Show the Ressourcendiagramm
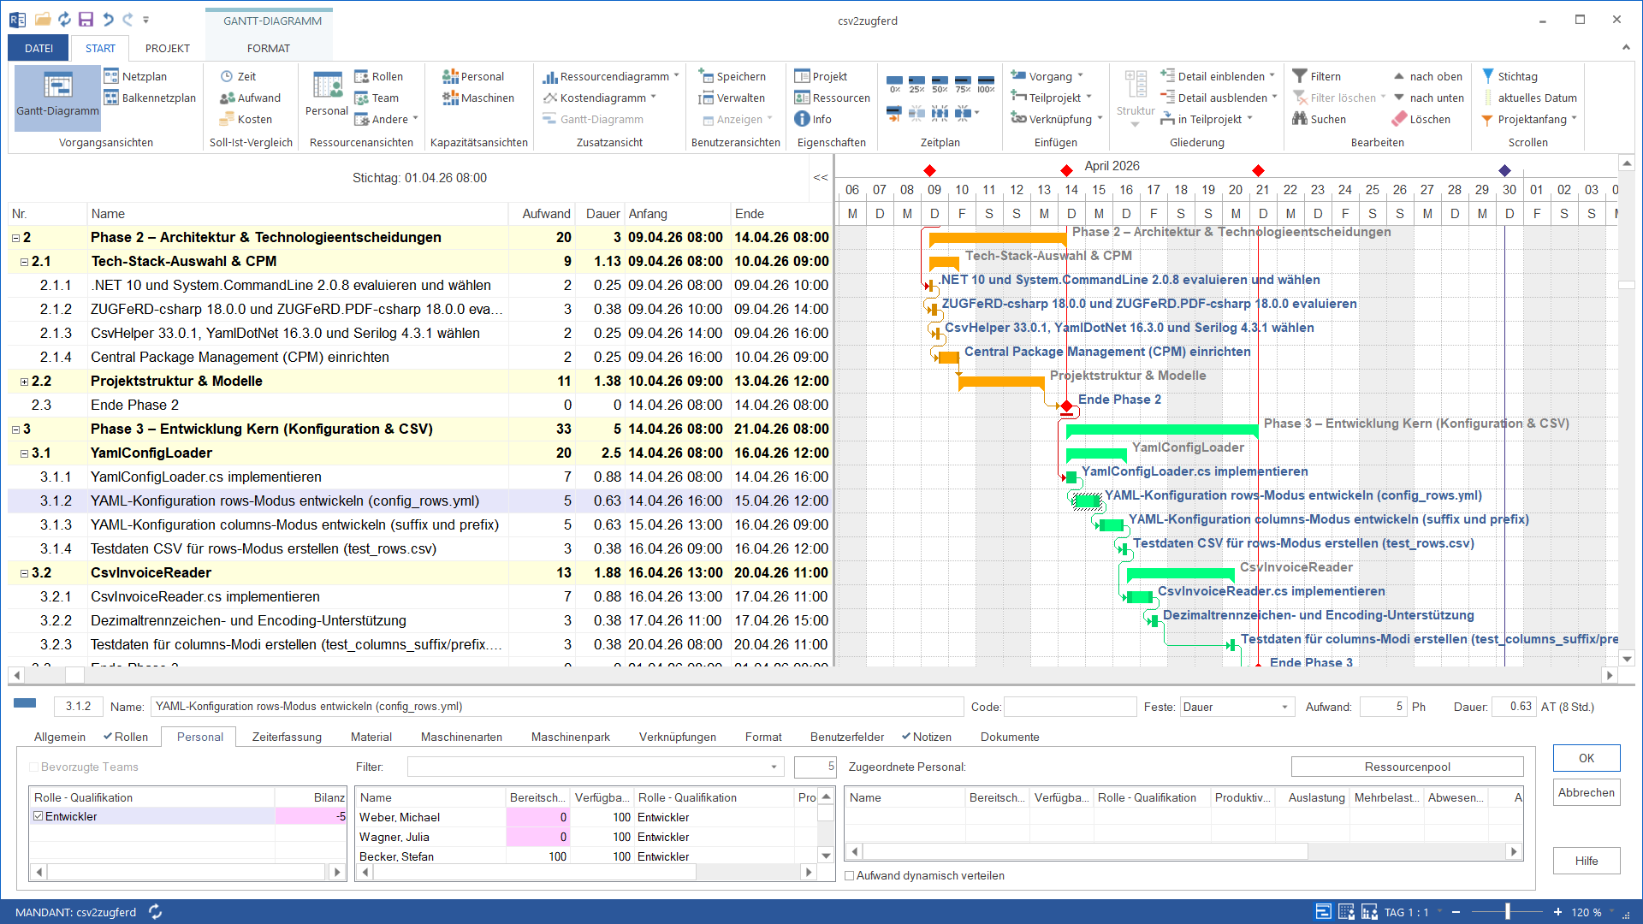Screen dimensions: 1643x924 [610, 76]
